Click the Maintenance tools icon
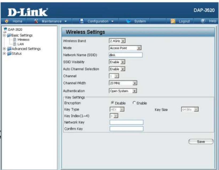This screenshot has height=170, width=219. point(36,21)
